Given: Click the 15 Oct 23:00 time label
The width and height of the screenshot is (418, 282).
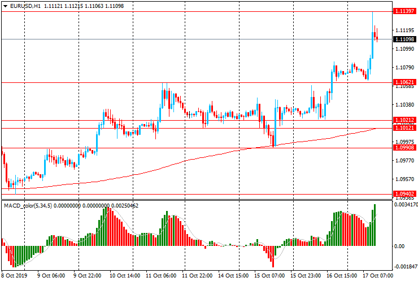Looking at the screenshot, I should 306,275.
